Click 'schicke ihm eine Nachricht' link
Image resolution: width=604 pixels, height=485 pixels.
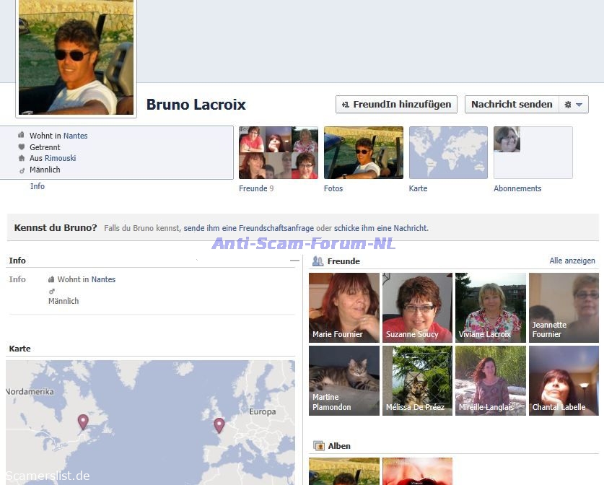380,228
